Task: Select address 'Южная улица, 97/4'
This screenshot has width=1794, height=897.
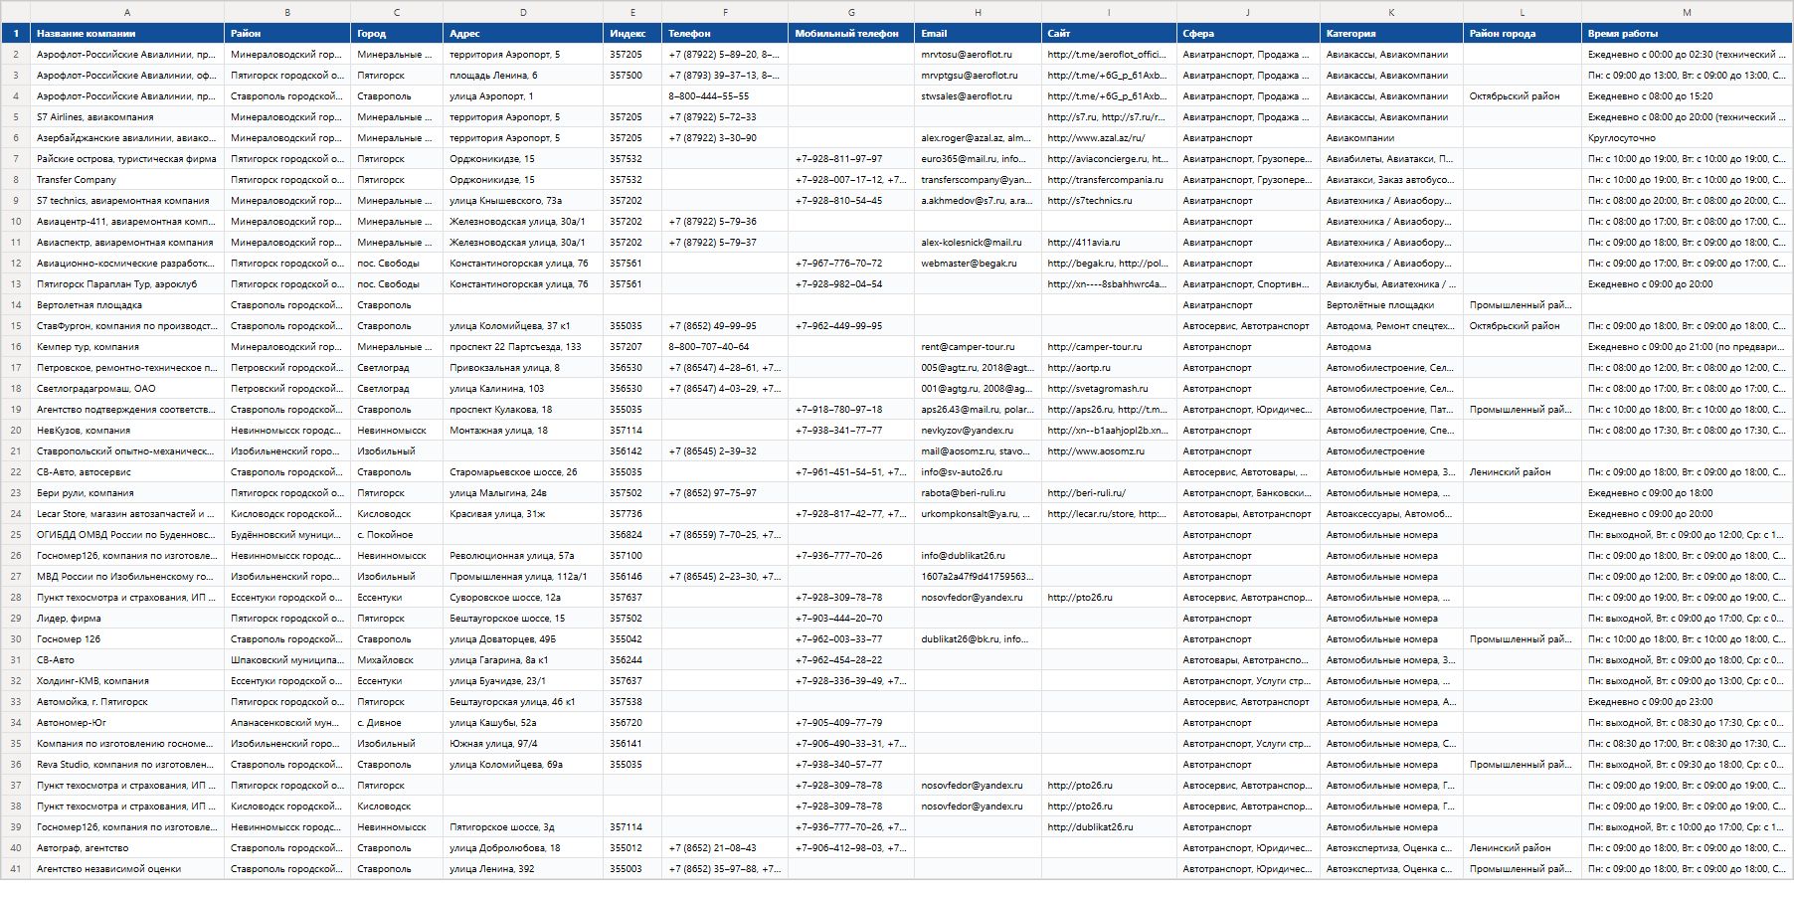Action: click(523, 744)
